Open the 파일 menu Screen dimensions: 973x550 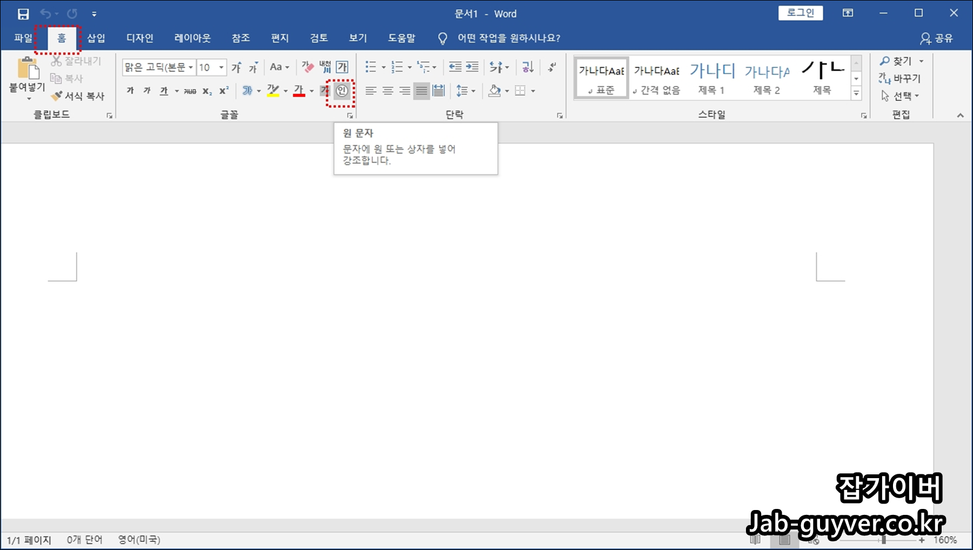[22, 38]
